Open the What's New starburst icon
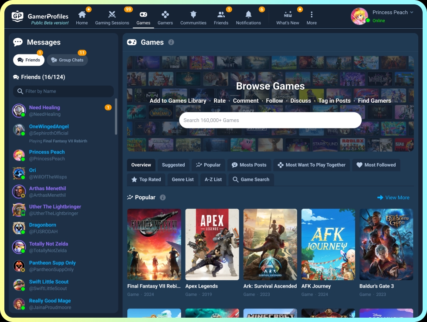 [288, 13]
